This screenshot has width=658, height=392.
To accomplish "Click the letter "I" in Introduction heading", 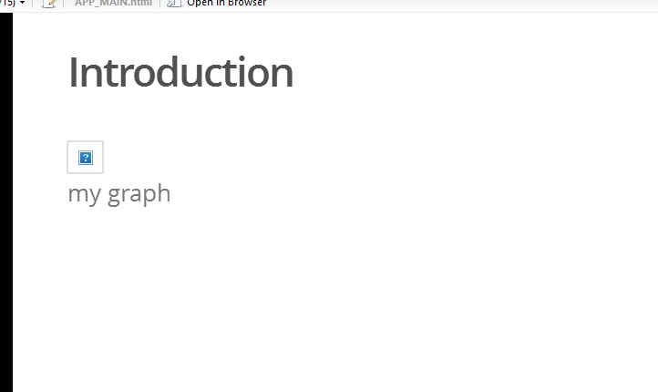I will 73,73.
